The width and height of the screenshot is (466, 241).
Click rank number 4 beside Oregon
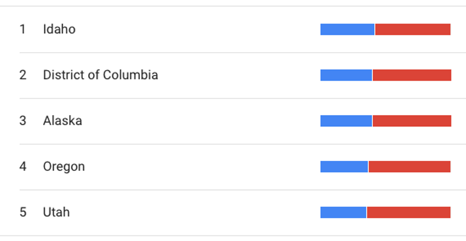tap(23, 167)
